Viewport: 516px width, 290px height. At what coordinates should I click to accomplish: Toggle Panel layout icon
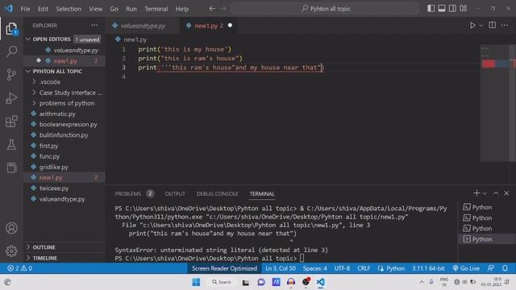pyautogui.click(x=442, y=9)
